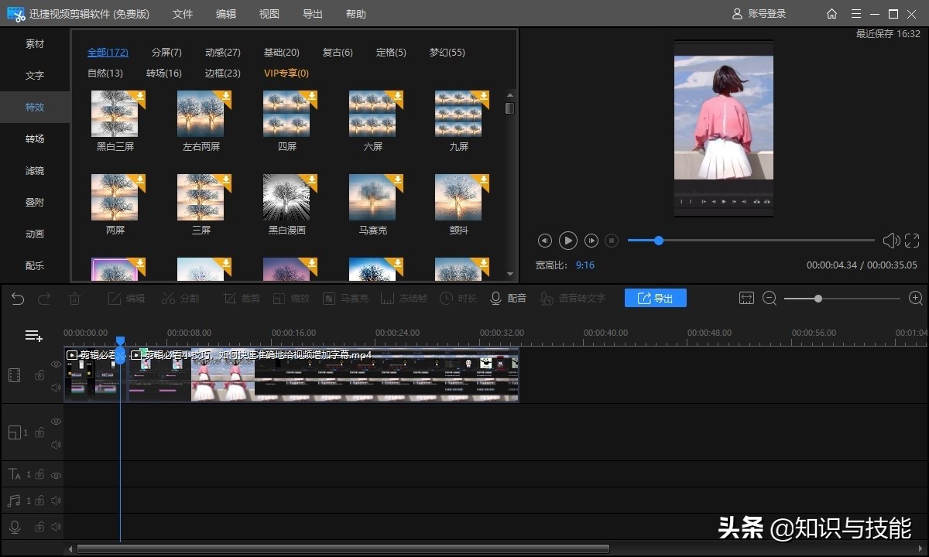Zoom out the timeline with minus magnifier

coord(770,299)
